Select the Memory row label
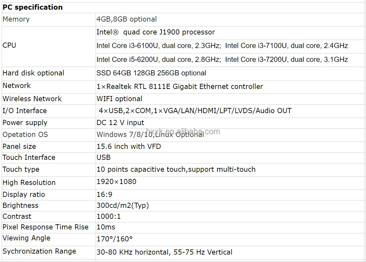 16,19
